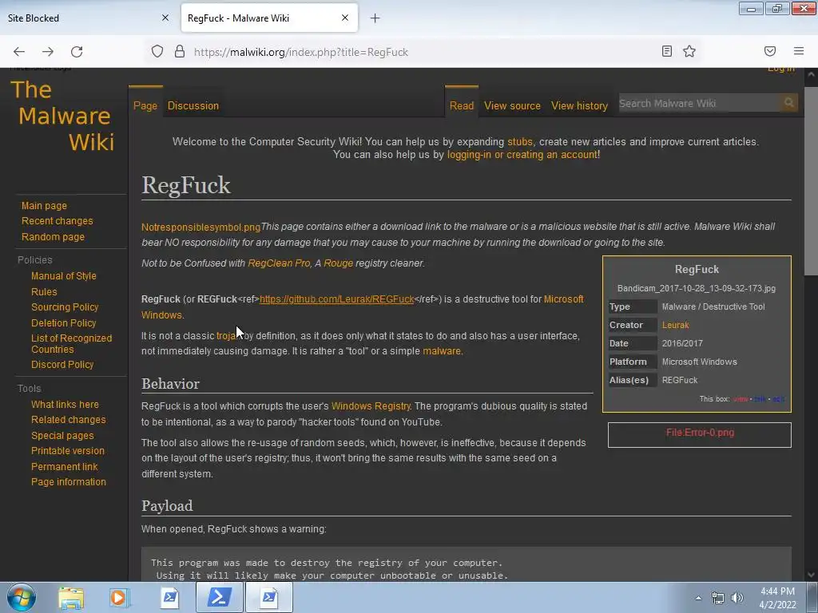The width and height of the screenshot is (818, 613).
Task: Open Printable version link
Action: tap(68, 451)
